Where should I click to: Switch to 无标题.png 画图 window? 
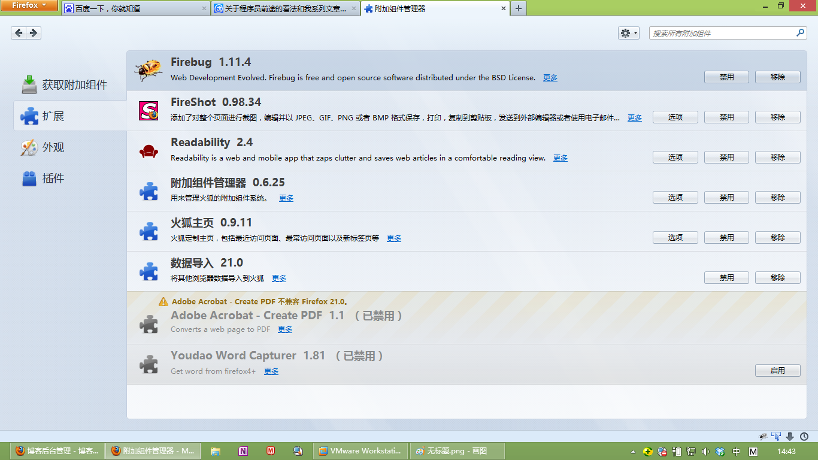pyautogui.click(x=458, y=451)
